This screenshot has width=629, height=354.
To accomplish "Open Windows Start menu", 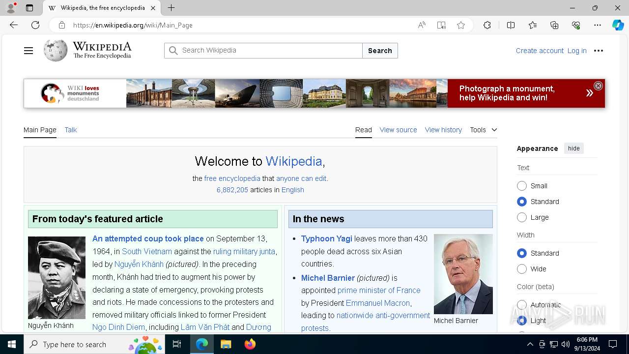I will [12, 344].
